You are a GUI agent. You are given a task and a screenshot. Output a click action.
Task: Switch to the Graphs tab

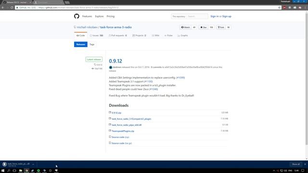point(183,36)
